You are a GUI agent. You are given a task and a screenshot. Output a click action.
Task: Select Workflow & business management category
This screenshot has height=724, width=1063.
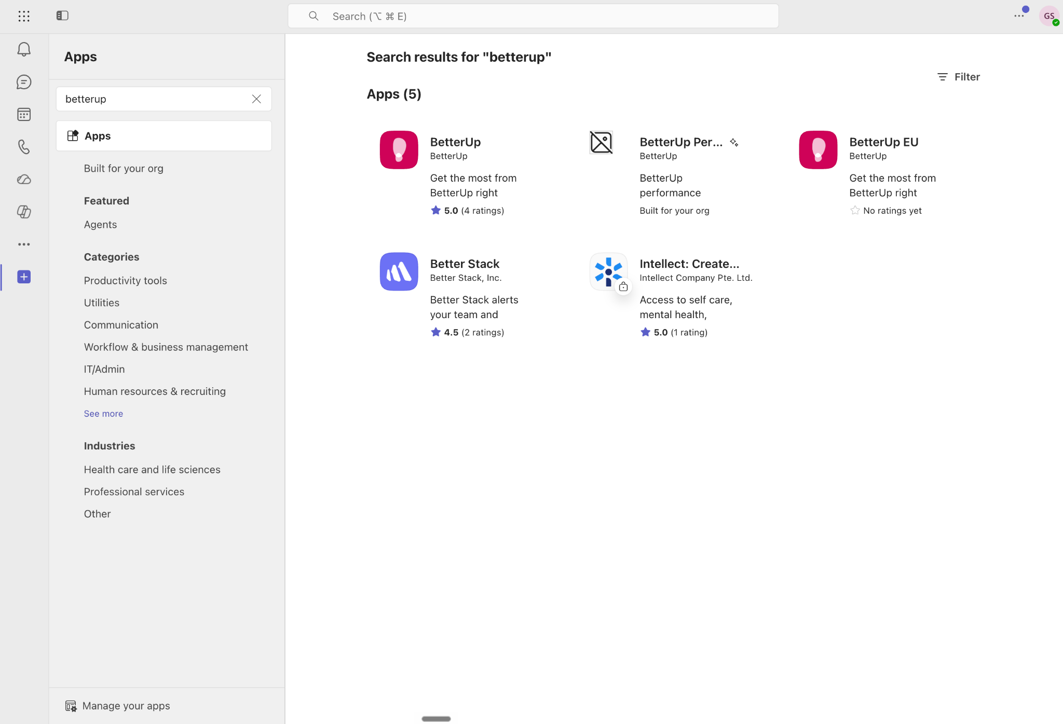166,347
